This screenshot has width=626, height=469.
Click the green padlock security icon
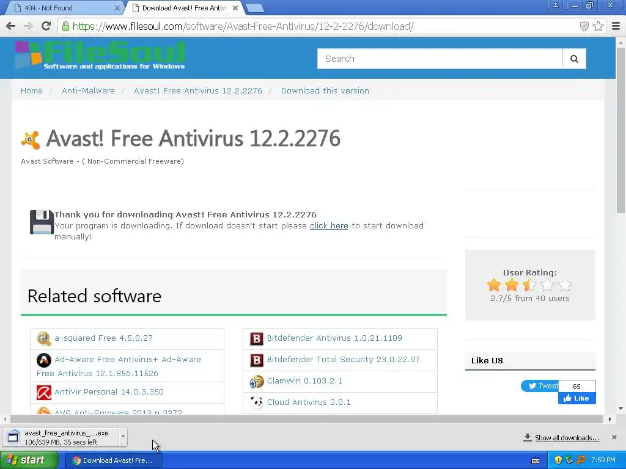65,26
